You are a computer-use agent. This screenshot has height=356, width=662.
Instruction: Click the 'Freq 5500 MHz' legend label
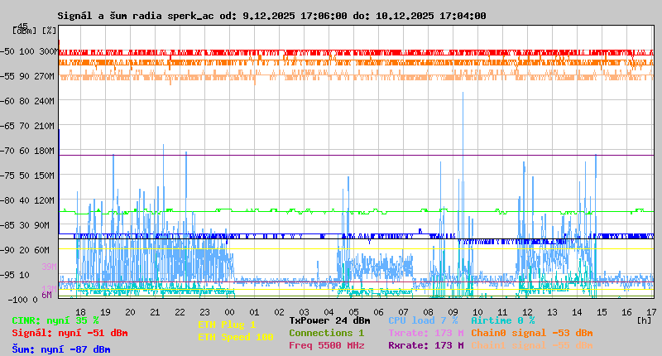coord(327,345)
